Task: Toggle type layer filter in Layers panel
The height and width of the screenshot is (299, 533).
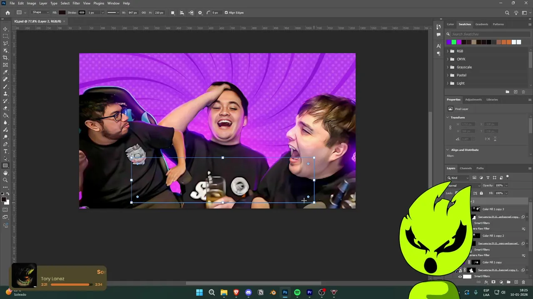Action: (488, 178)
